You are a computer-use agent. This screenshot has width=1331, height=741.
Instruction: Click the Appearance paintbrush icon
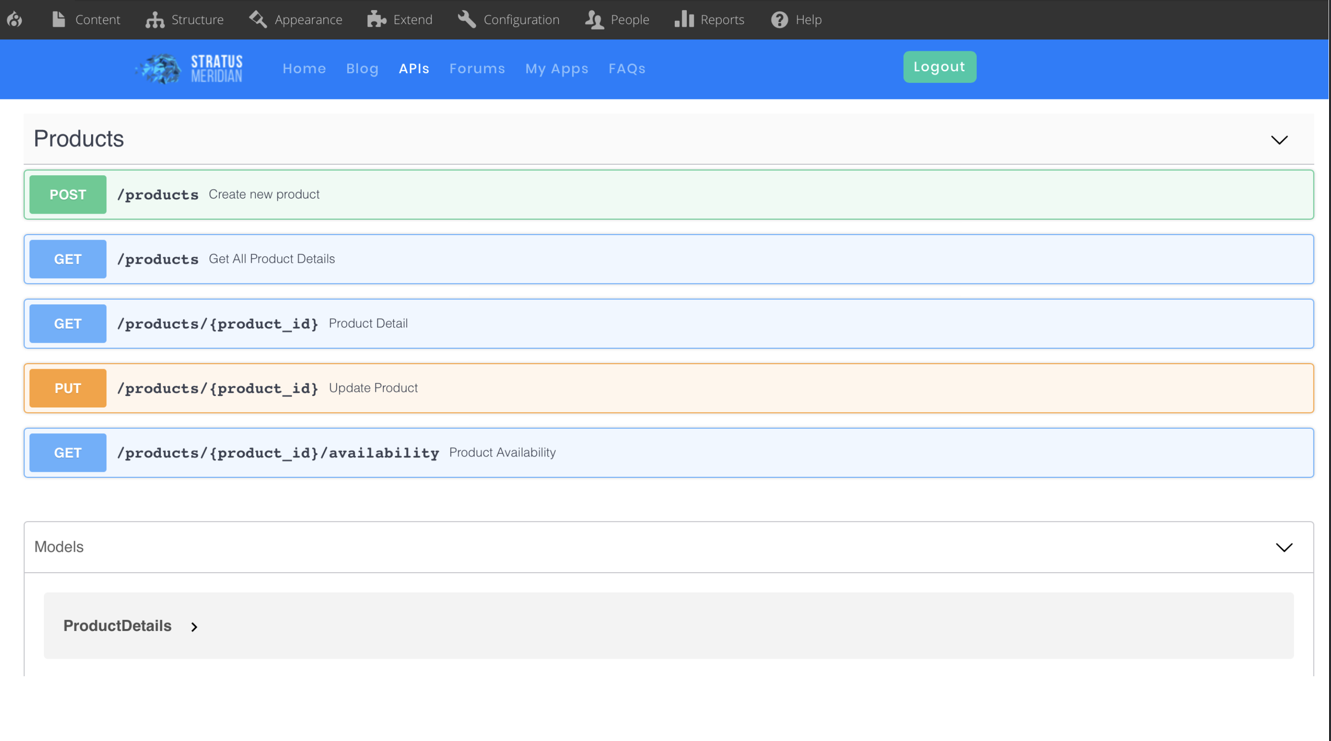[258, 19]
